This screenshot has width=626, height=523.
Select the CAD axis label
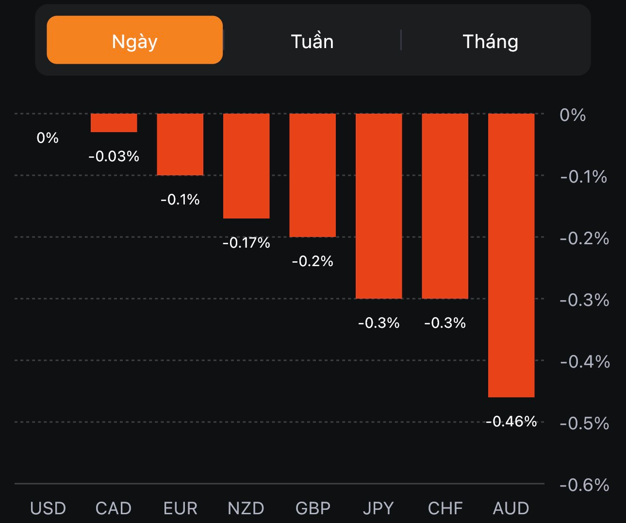(114, 508)
